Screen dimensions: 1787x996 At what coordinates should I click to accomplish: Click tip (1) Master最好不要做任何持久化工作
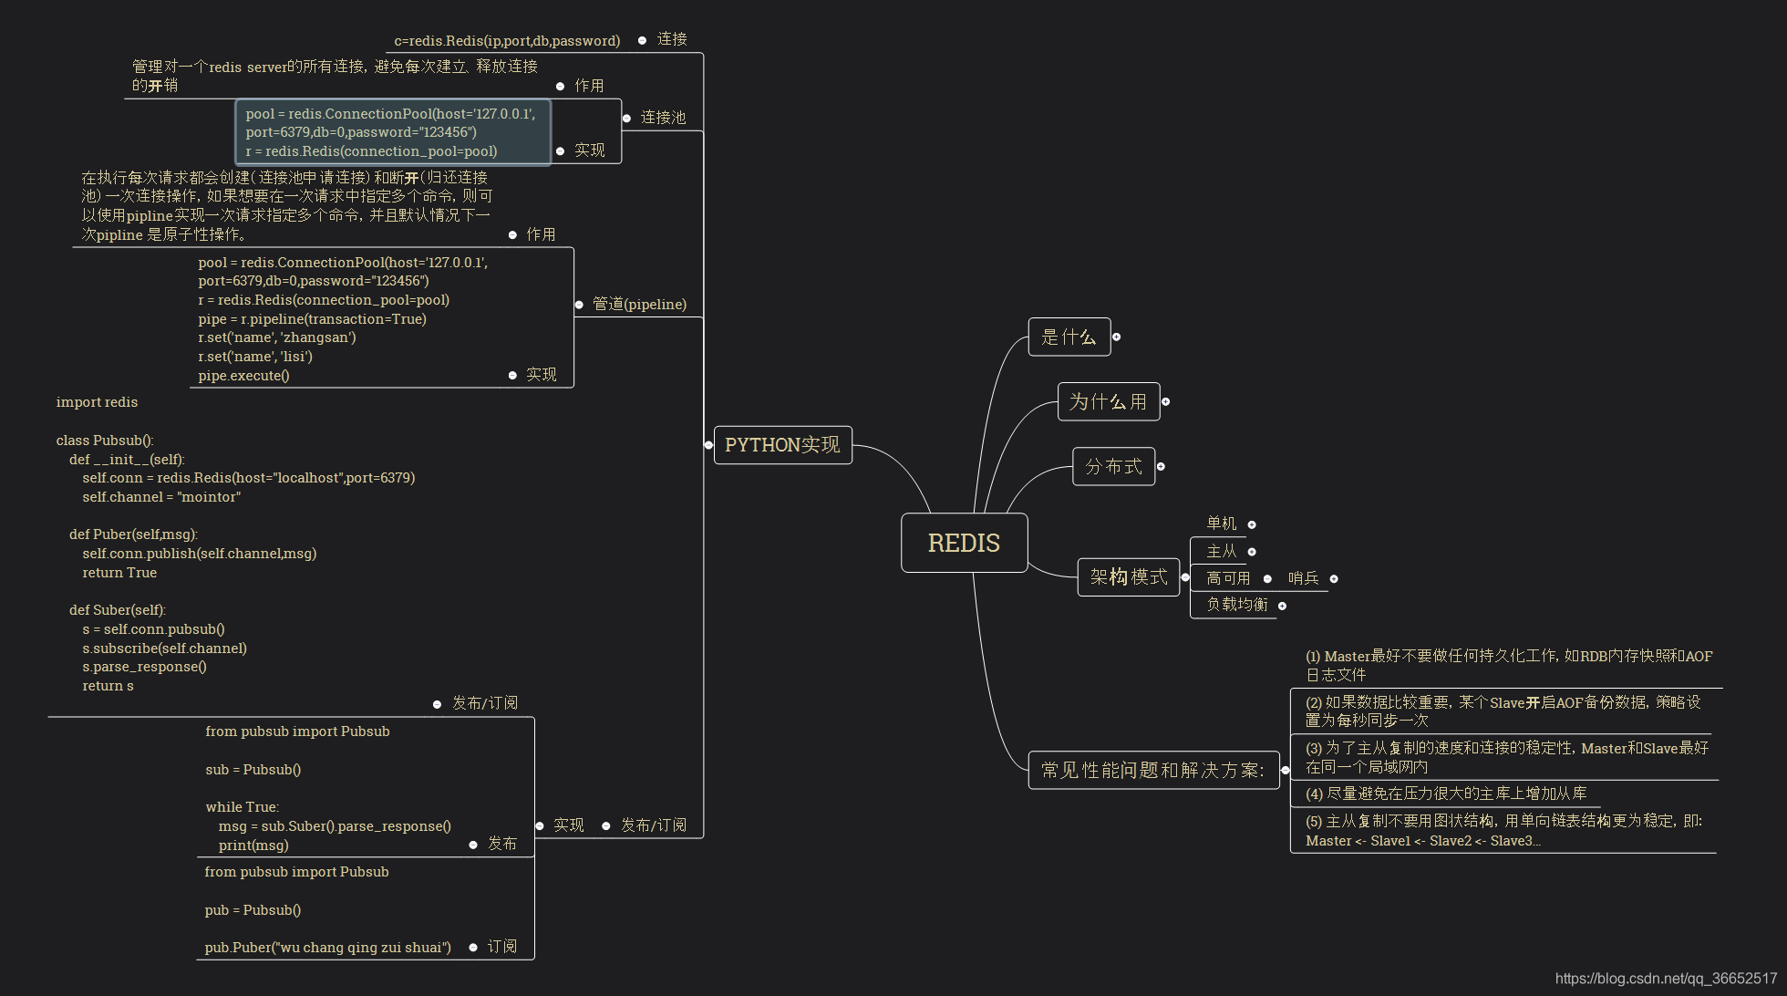(x=1508, y=665)
